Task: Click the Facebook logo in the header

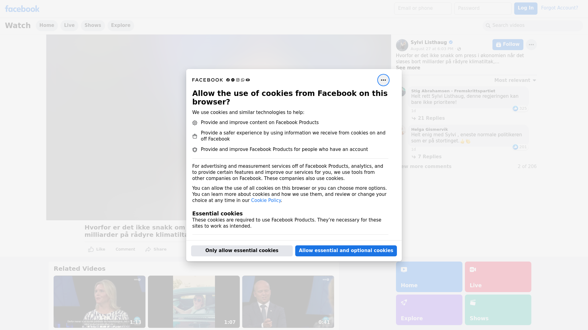Action: coord(22,9)
